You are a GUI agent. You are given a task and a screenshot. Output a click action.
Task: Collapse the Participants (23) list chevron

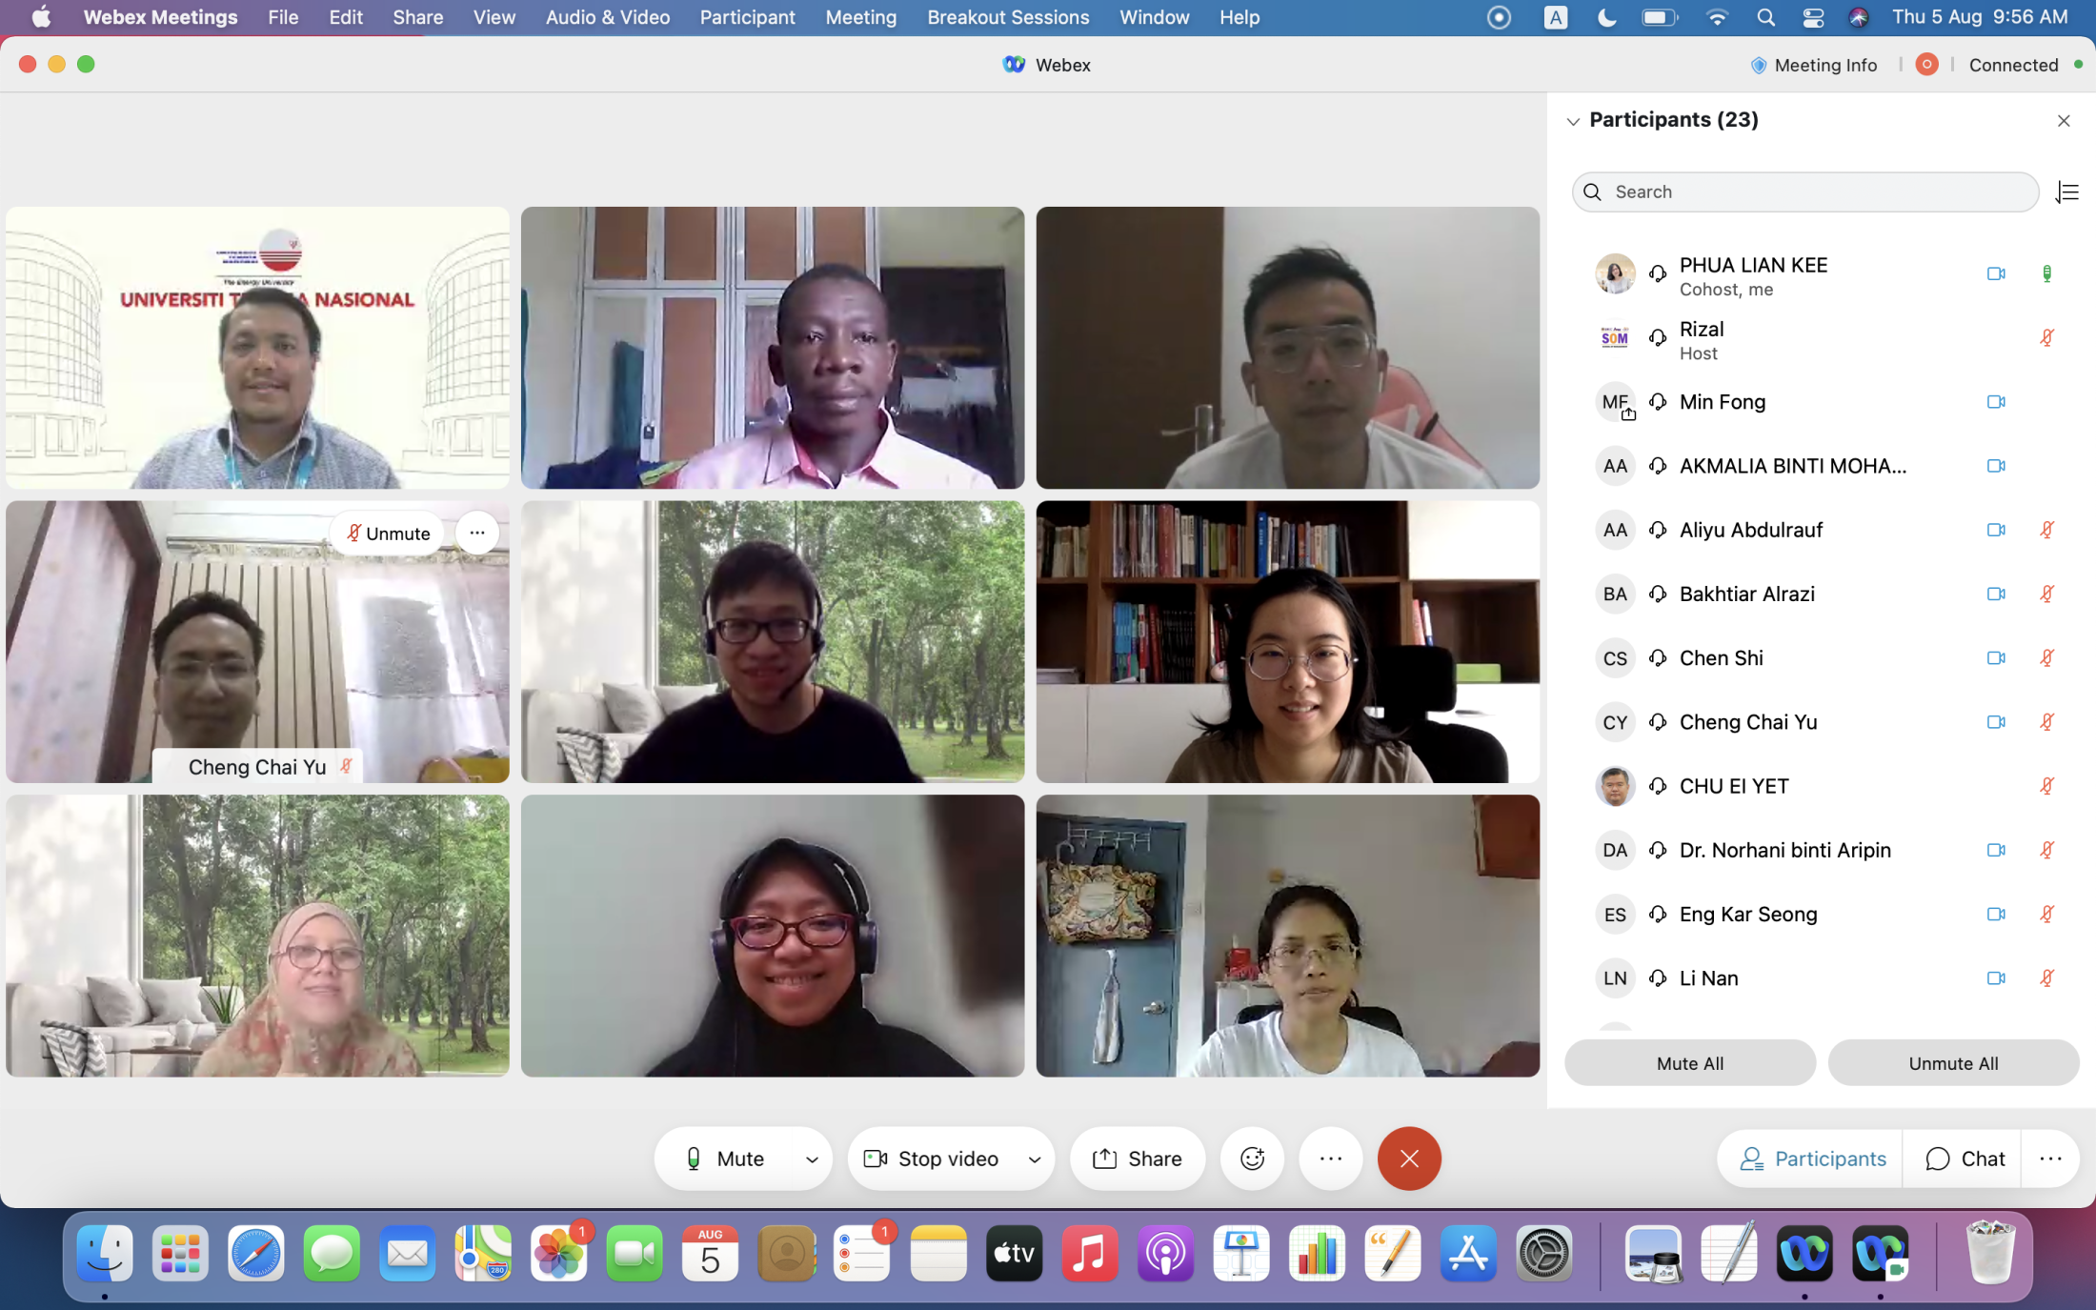pyautogui.click(x=1573, y=121)
